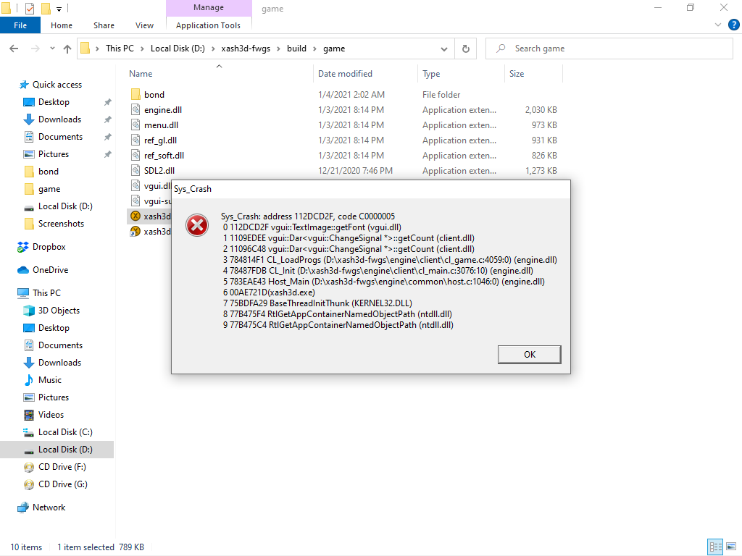The height and width of the screenshot is (556, 742).
Task: Open the File menu
Action: tap(20, 25)
